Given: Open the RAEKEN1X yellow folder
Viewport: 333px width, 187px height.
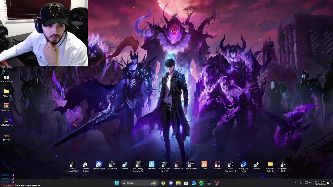Looking at the screenshot, I should pyautogui.click(x=7, y=93).
